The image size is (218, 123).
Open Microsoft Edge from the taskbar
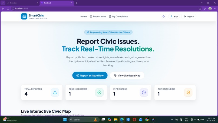click(x=122, y=120)
